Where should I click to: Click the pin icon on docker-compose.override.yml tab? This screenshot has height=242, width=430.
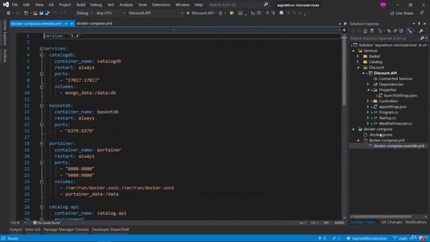(x=66, y=24)
